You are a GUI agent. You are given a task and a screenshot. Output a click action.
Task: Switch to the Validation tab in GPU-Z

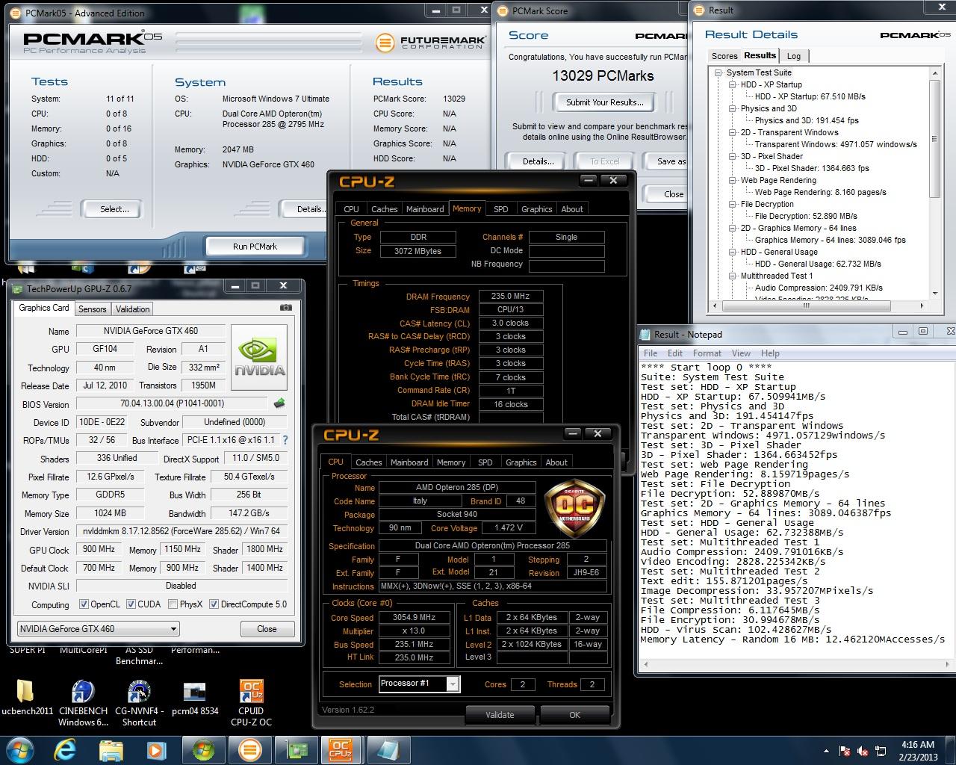(133, 309)
